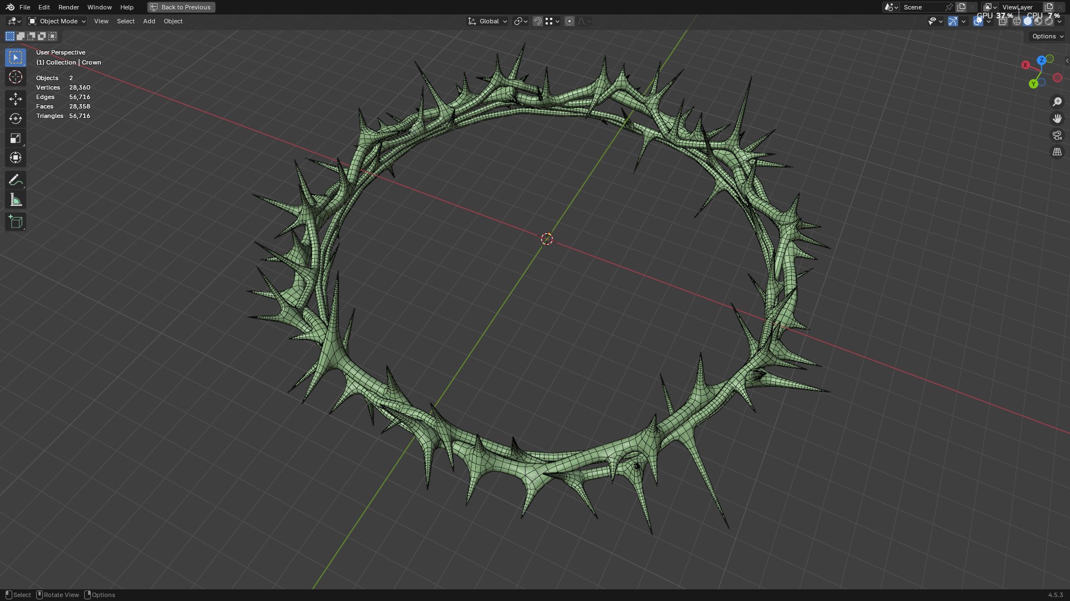Click the Zoom view magnifier icon

coord(1057,102)
